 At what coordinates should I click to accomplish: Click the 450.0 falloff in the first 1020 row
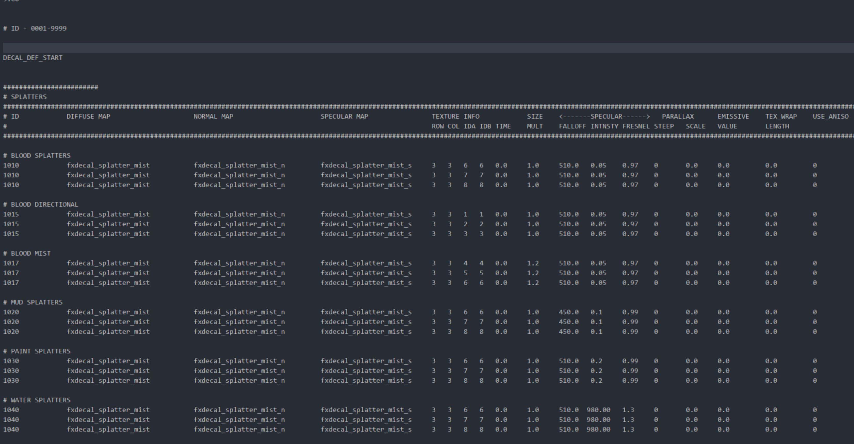click(569, 312)
